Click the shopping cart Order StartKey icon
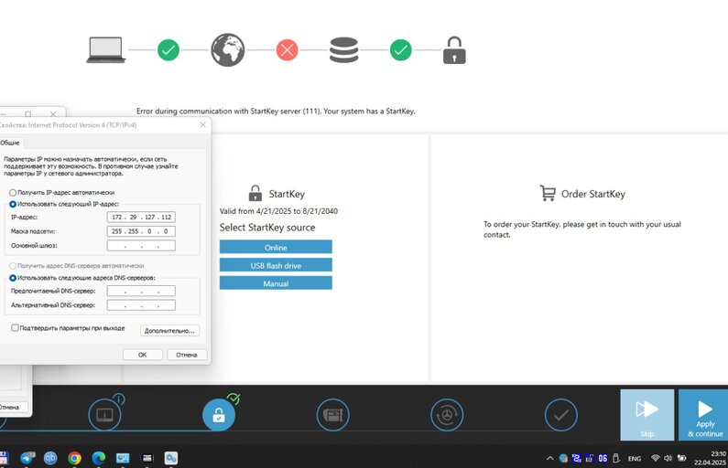 pyautogui.click(x=548, y=193)
